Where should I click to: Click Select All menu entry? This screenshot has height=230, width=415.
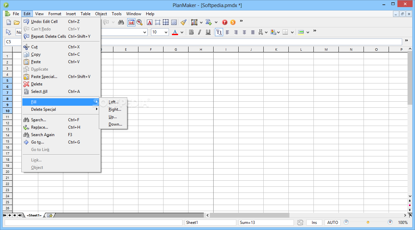point(61,92)
